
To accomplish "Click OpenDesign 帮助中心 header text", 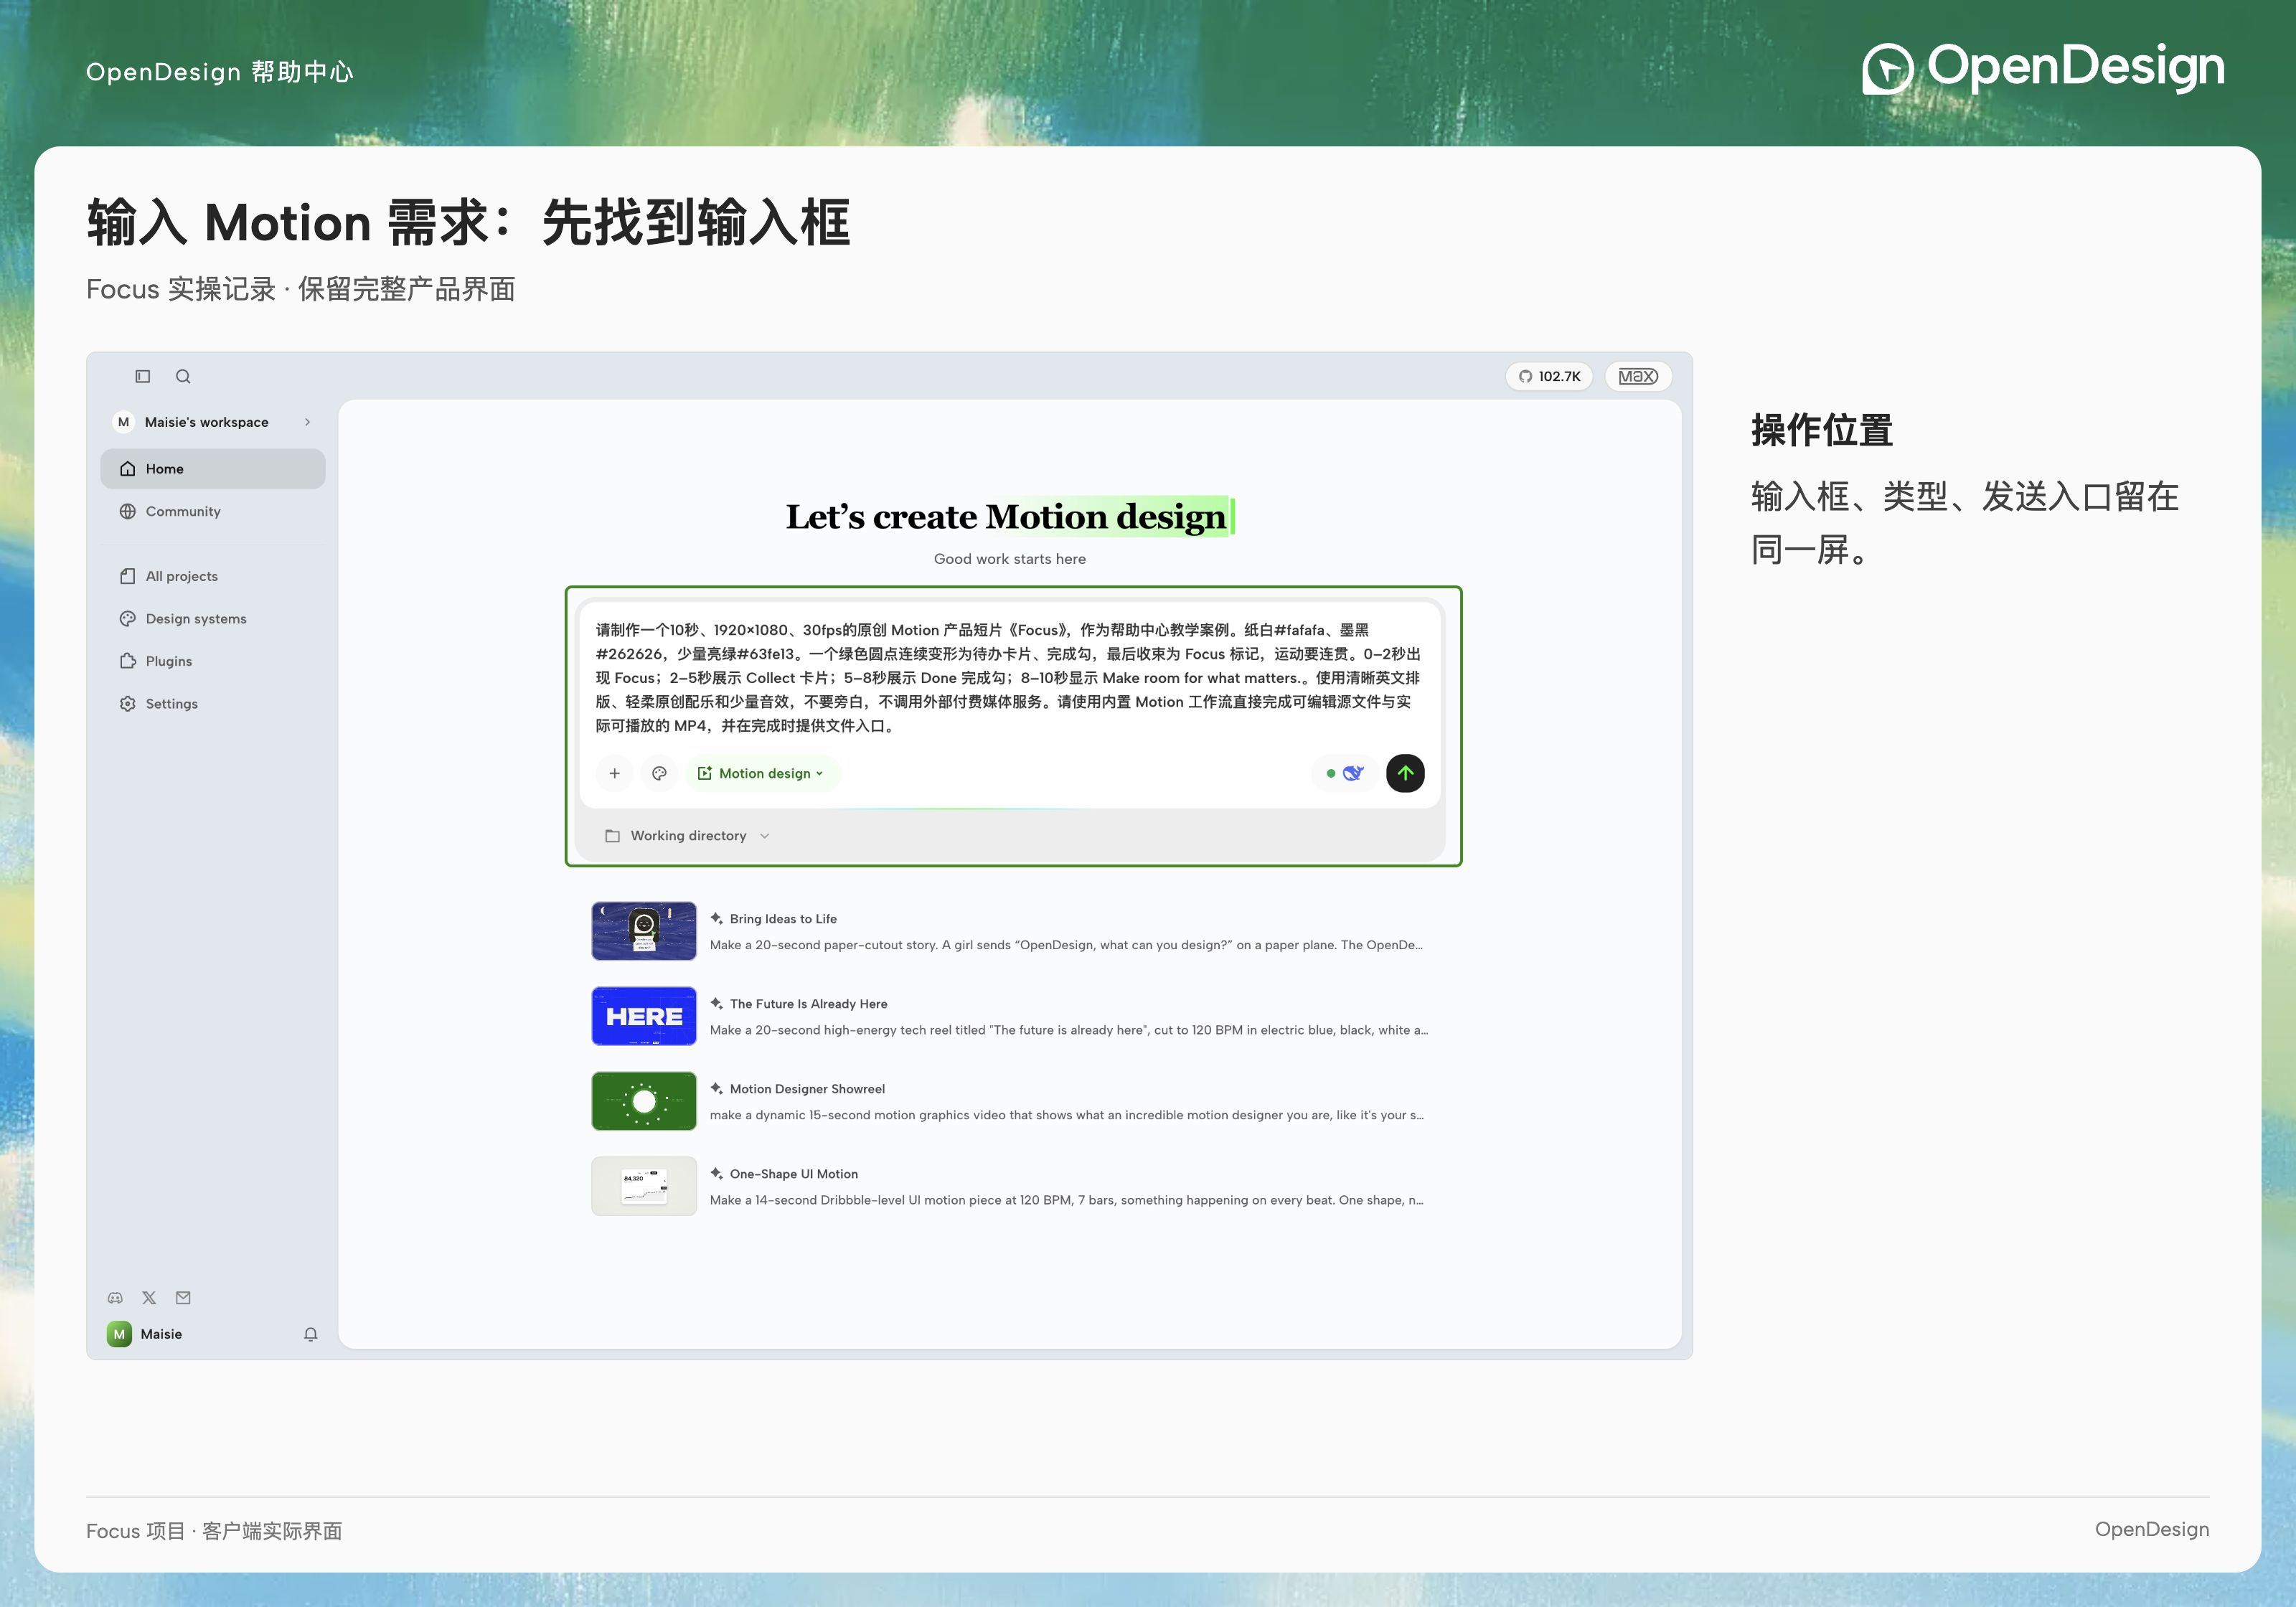I will pyautogui.click(x=220, y=72).
